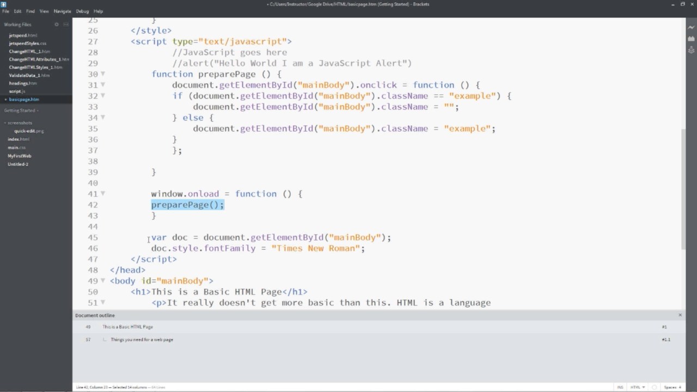This screenshot has height=392, width=697.
Task: Collapse code fold on line 32
Action: (103, 96)
